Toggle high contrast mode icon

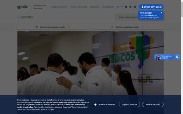[x=131, y=7]
